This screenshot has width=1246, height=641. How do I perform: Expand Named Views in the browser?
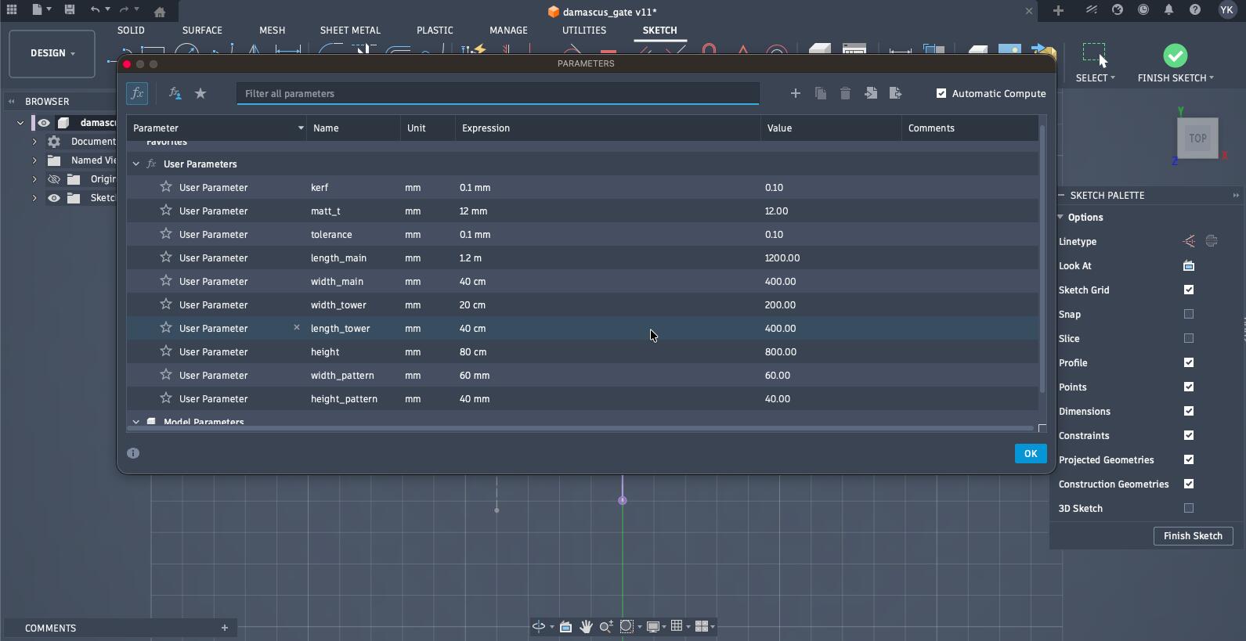[x=34, y=160]
